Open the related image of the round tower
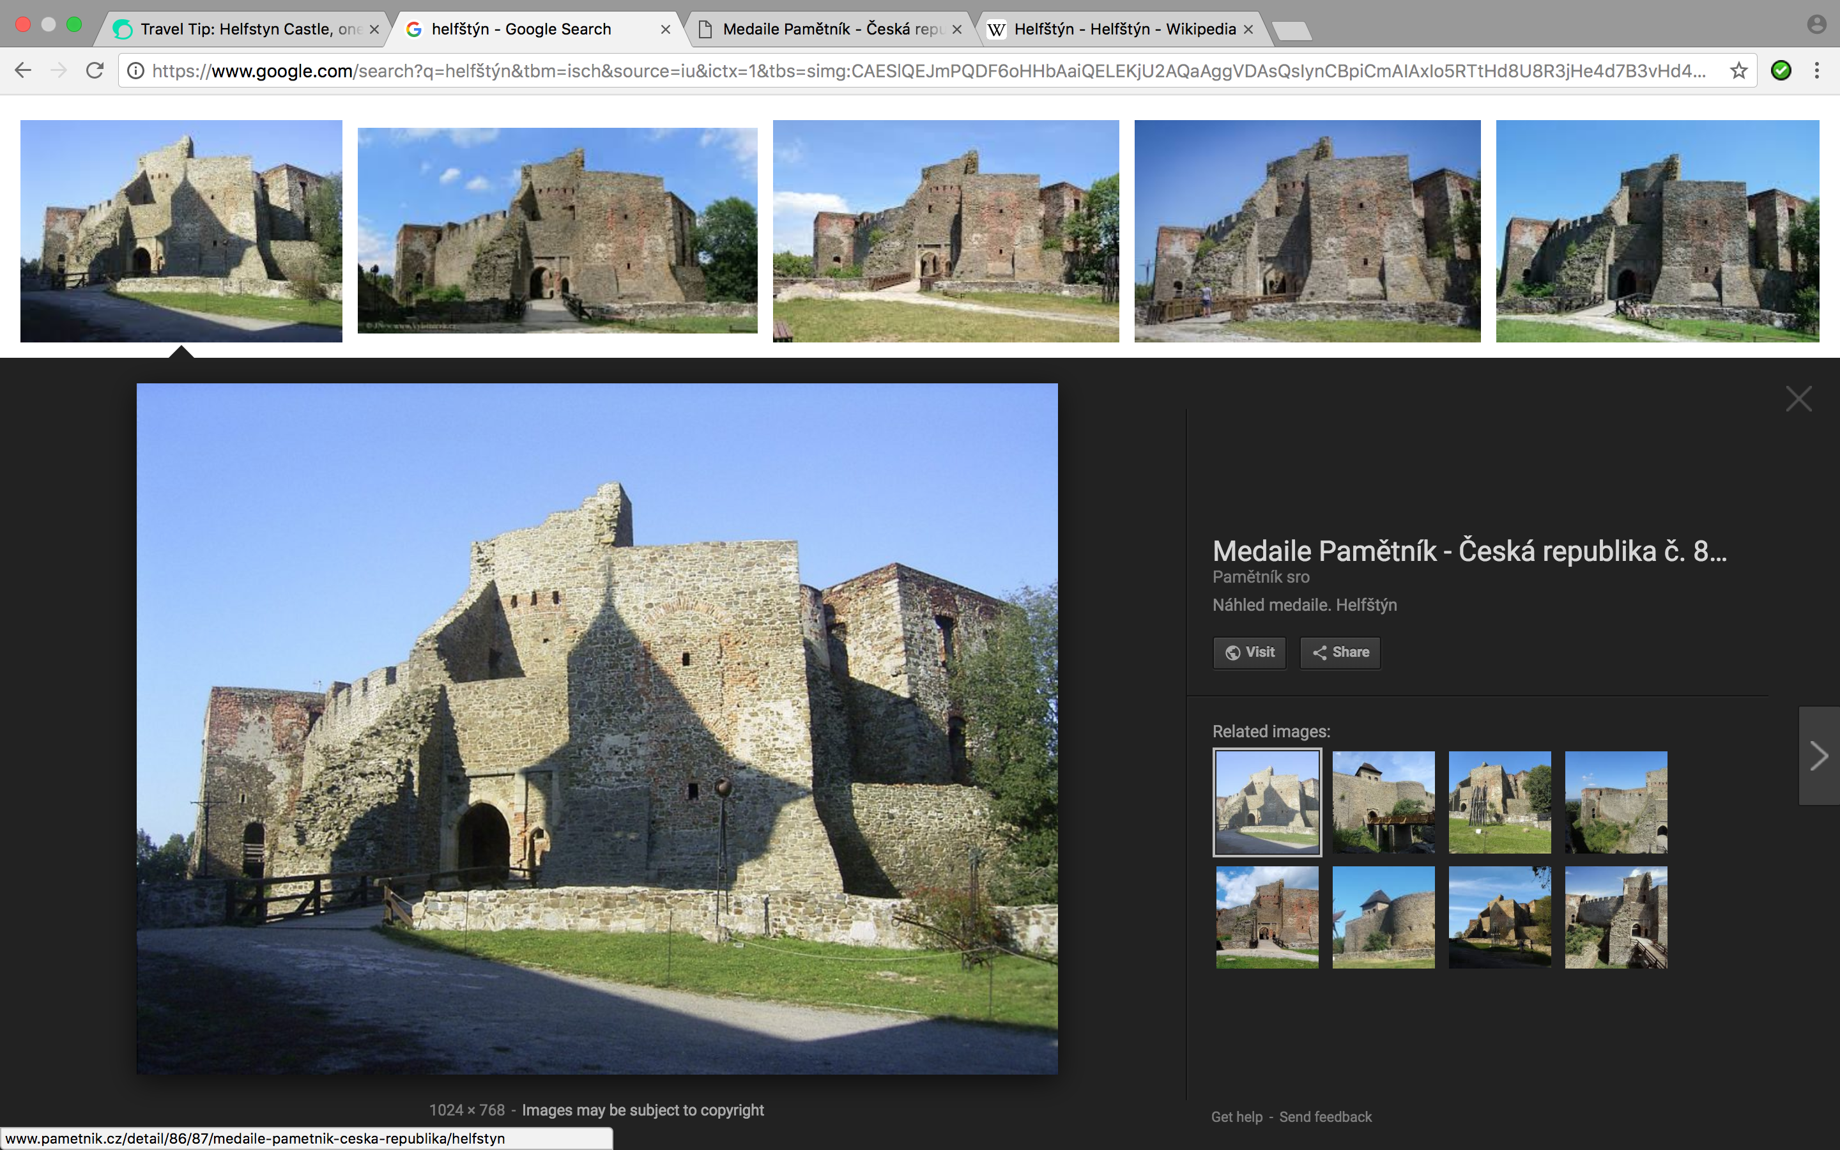Screen dimensions: 1840x1150 point(1384,917)
